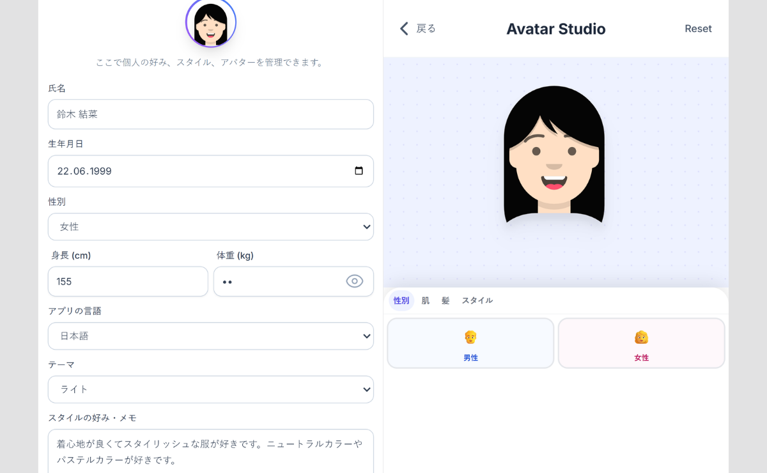Open the スタイル tab in Avatar Studio
767x473 pixels.
[477, 300]
